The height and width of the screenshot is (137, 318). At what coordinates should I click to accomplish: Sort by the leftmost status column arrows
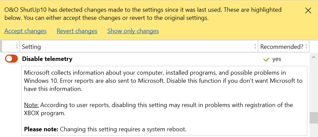[17, 46]
